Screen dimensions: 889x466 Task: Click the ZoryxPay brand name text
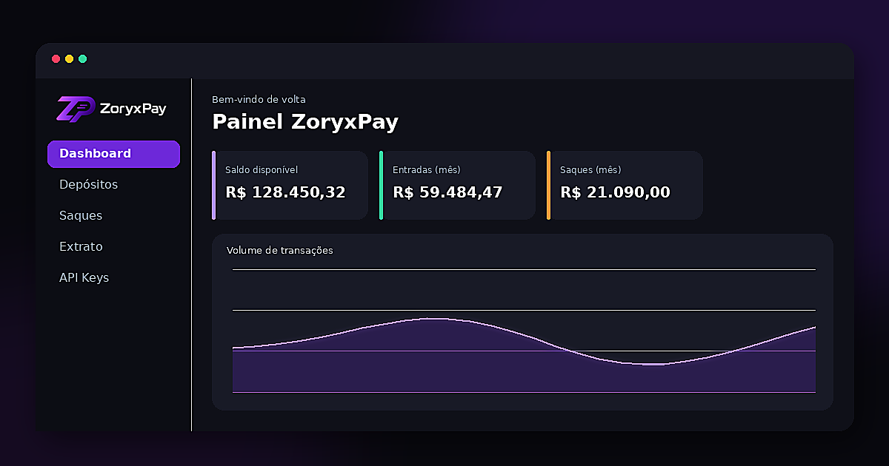coord(133,109)
